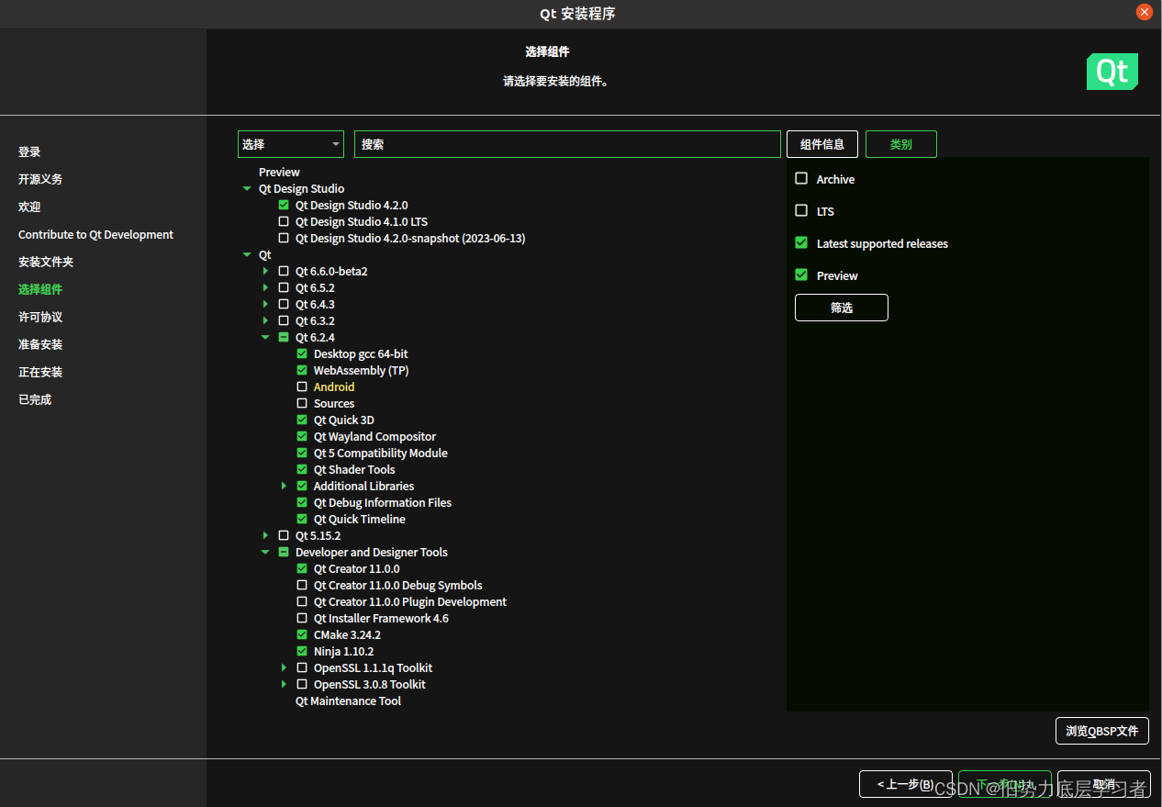This screenshot has width=1162, height=807.
Task: Uncheck WebAssembly (TP) component
Action: [302, 371]
